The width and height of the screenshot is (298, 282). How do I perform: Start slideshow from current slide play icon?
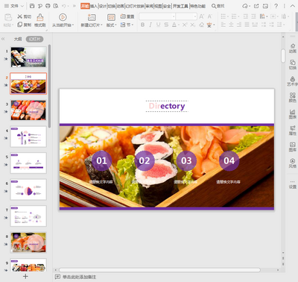(x=63, y=17)
